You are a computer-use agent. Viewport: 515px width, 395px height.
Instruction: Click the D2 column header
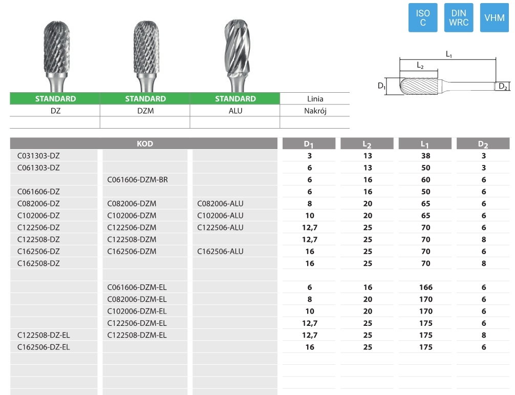coord(483,144)
